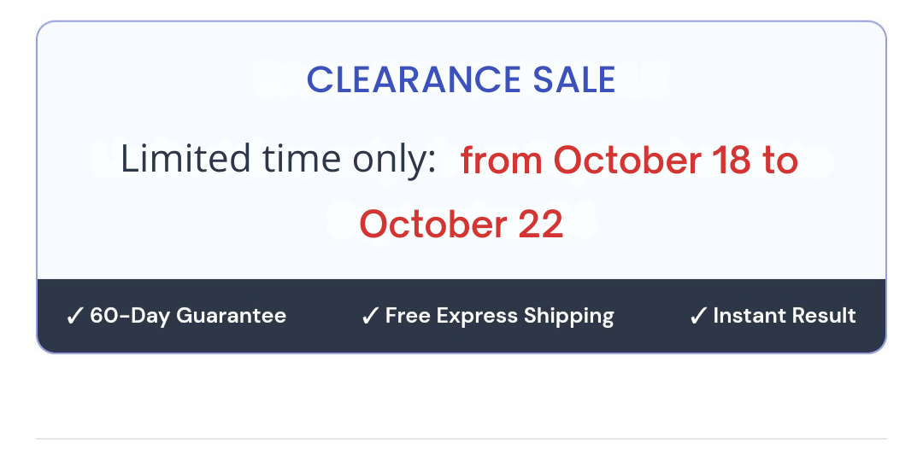Click the red 'October 22' end date
This screenshot has width=923, height=461.
[x=461, y=224]
